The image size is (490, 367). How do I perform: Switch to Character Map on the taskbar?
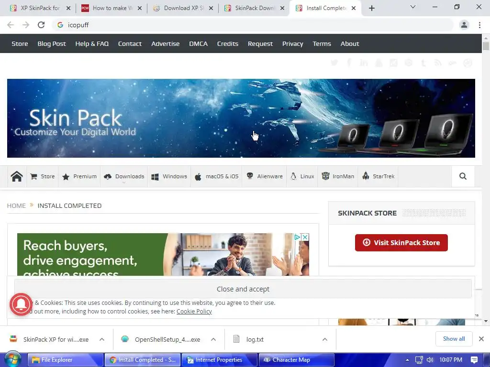coord(296,360)
